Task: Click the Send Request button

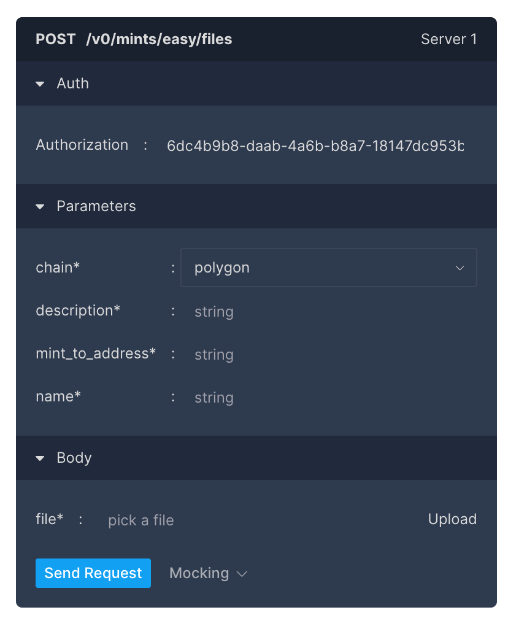Action: (93, 573)
